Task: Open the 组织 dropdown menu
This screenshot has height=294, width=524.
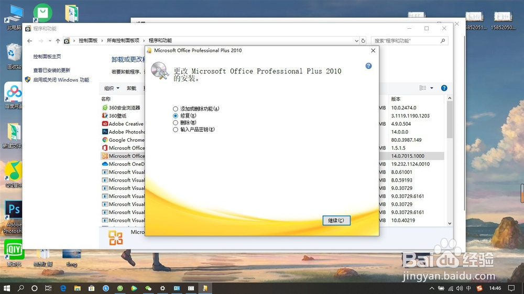Action: [112, 88]
